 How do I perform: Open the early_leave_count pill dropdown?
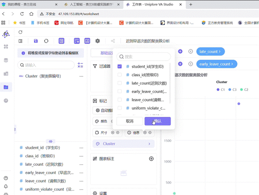point(217,64)
